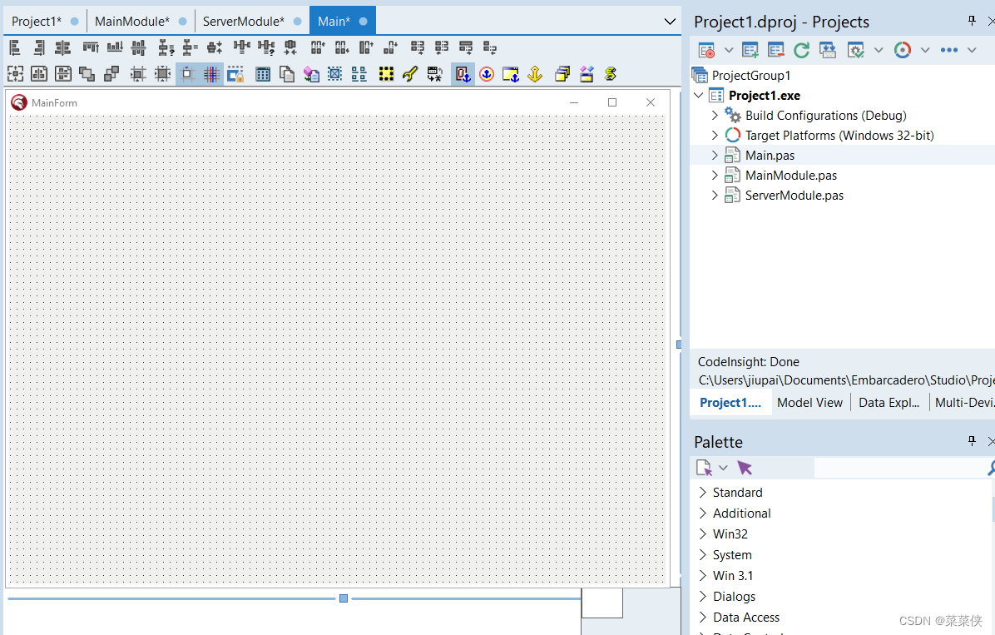Click the Align Left Edges icon
This screenshot has width=995, height=635.
(15, 47)
